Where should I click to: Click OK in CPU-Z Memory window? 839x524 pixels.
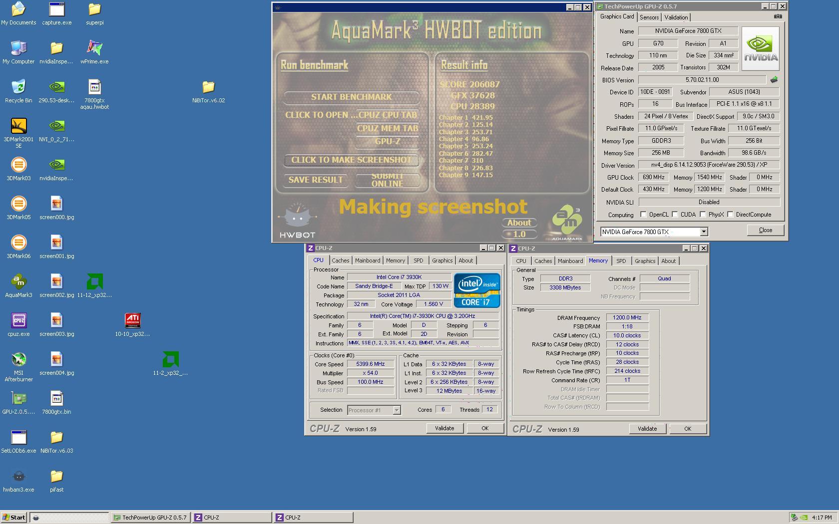pos(688,429)
